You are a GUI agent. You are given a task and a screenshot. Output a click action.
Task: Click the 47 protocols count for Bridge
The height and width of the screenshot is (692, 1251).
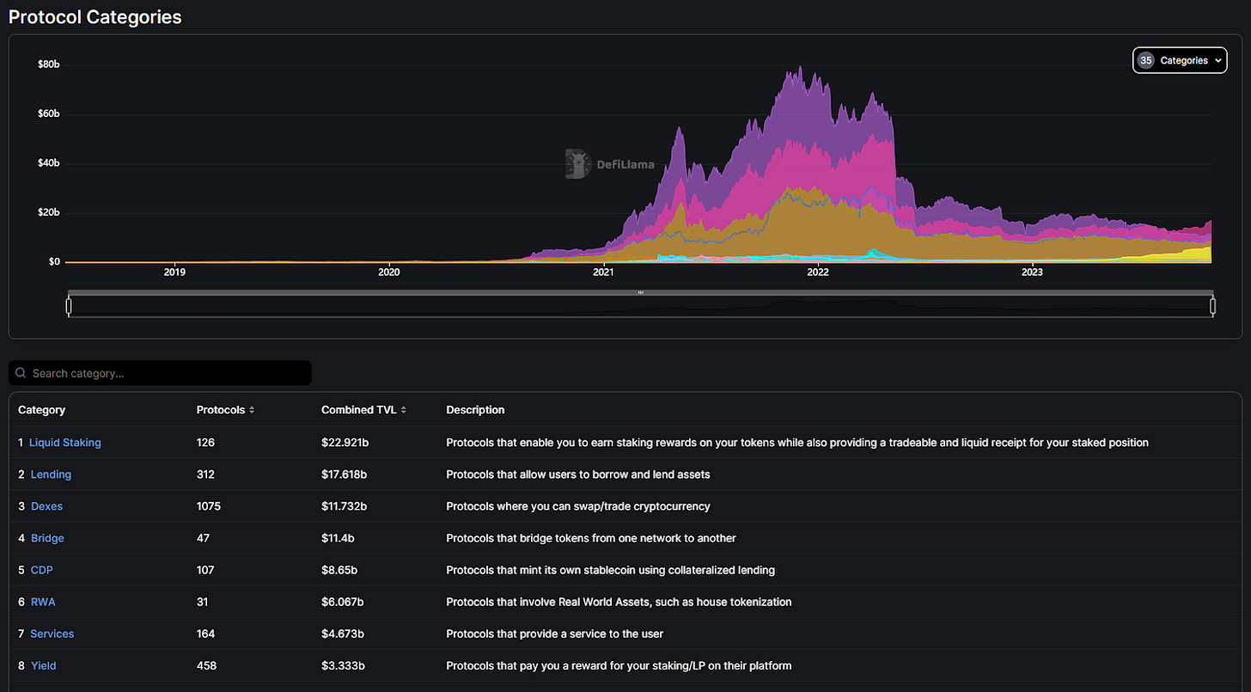[203, 538]
